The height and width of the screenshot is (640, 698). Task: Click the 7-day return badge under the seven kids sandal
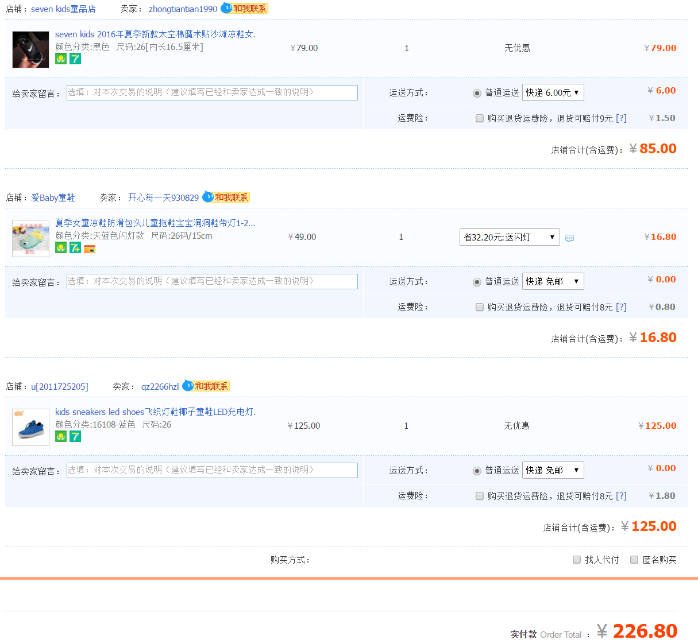(75, 59)
